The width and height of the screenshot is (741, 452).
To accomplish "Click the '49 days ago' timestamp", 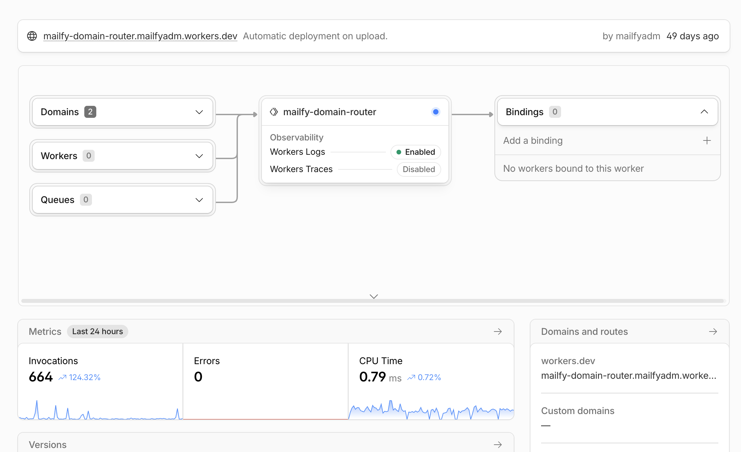I will coord(693,36).
